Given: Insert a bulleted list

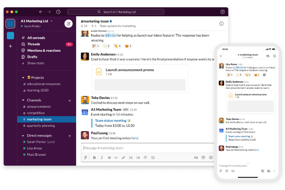Looking at the screenshot, I should pos(138,158).
